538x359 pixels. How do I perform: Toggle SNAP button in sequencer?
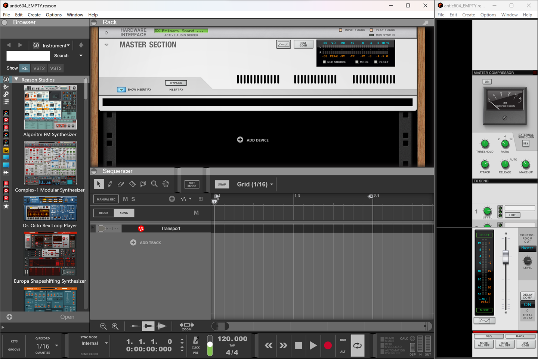pos(222,184)
